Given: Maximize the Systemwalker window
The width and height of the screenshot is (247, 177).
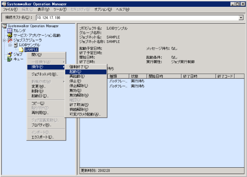Looking at the screenshot, I should [238, 4].
